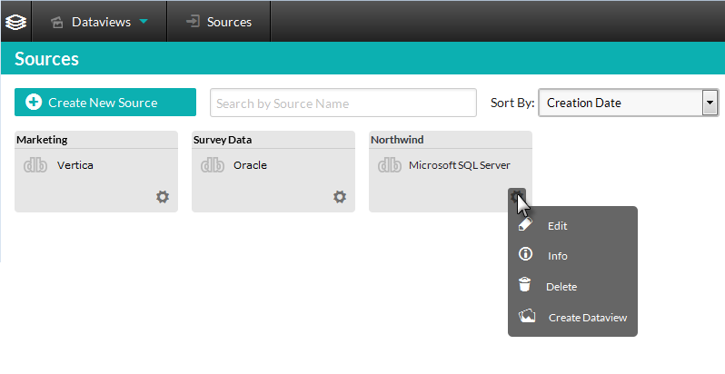Click the Northwind source gear icon

pyautogui.click(x=516, y=197)
